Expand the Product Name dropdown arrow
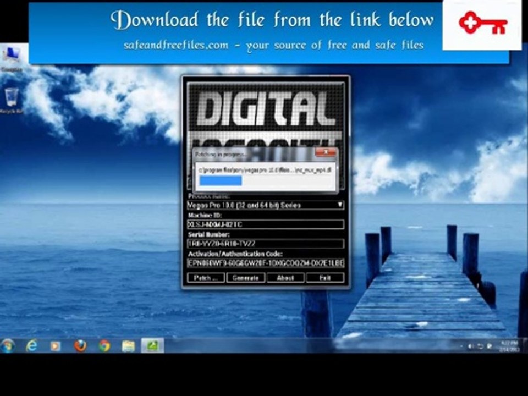Screen dimensions: 528x396 340,205
